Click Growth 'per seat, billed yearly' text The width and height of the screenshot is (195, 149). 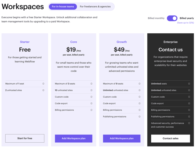pyautogui.click(x=122, y=55)
